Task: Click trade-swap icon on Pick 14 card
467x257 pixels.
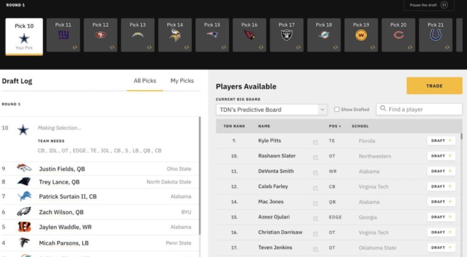Action: [187, 47]
